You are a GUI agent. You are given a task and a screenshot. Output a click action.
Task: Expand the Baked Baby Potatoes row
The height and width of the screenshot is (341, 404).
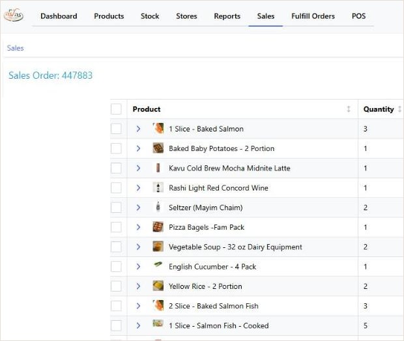[138, 148]
